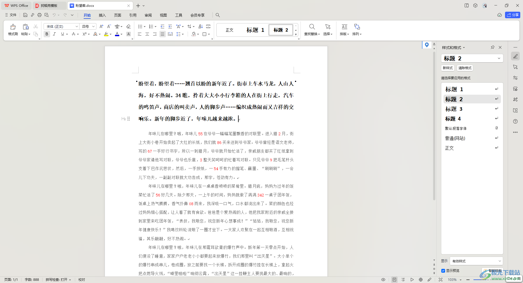Click the yellow highlight color button

click(x=106, y=34)
